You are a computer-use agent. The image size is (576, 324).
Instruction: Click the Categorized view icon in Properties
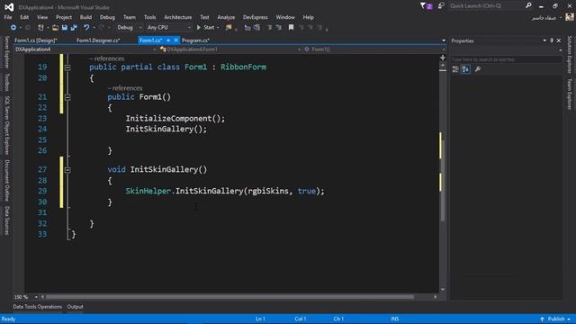(x=455, y=69)
